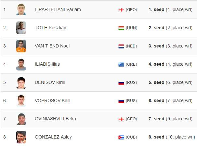Select the GONZALEZ Asley name link
197x146 pixels.
pos(53,137)
